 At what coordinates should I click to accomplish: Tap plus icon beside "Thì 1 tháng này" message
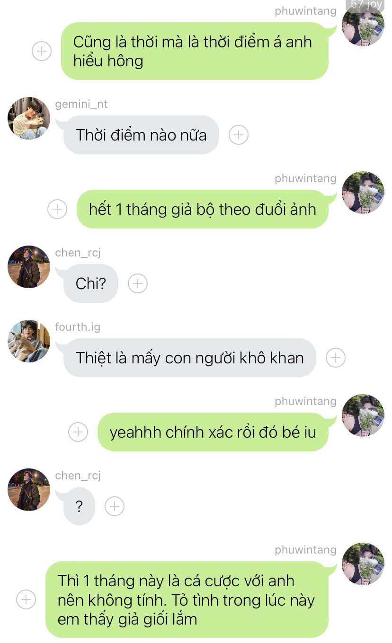click(x=26, y=600)
